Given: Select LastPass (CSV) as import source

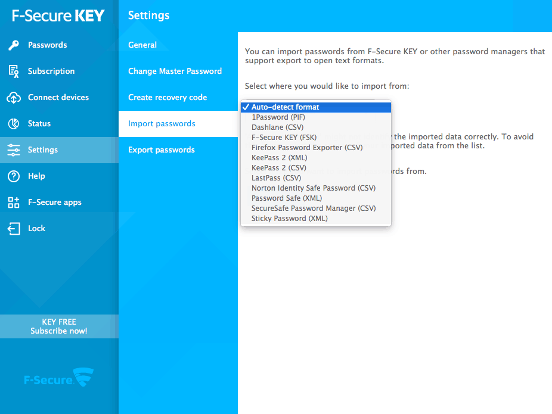Looking at the screenshot, I should tap(276, 178).
